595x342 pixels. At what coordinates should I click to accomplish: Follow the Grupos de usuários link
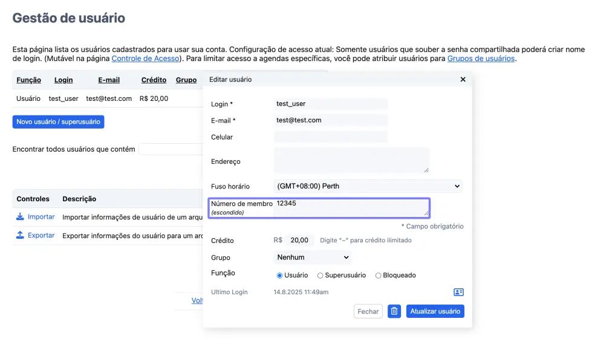(481, 59)
